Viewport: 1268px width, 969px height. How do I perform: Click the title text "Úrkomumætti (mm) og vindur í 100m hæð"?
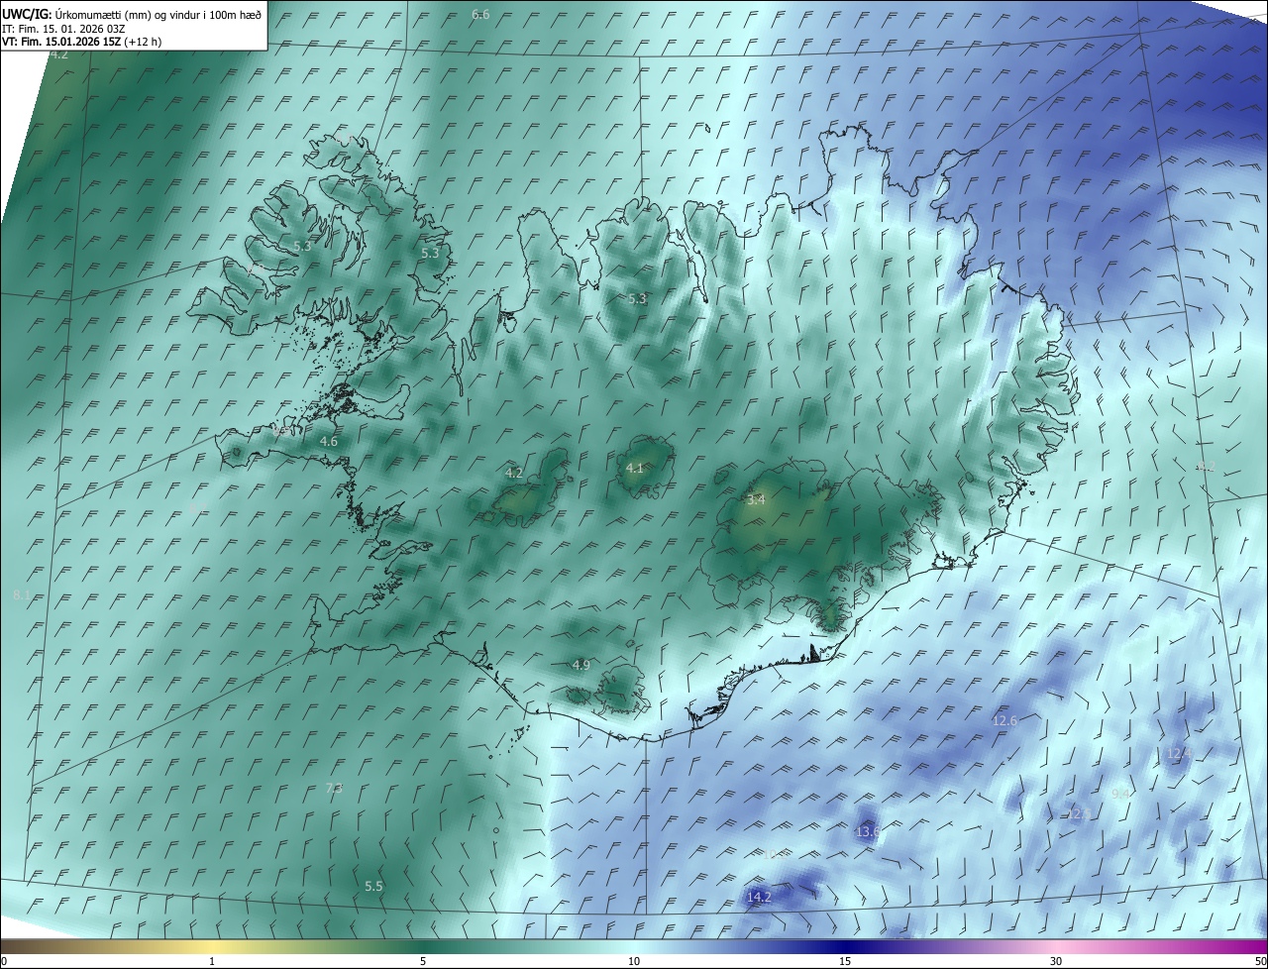pyautogui.click(x=157, y=14)
